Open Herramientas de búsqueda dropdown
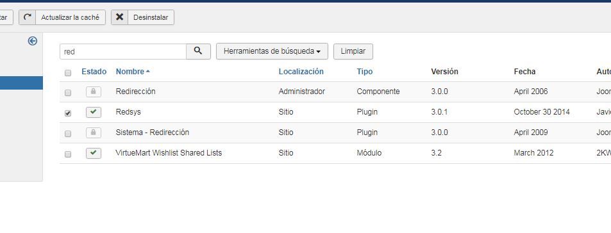Screen dimensions: 611x233 point(272,51)
